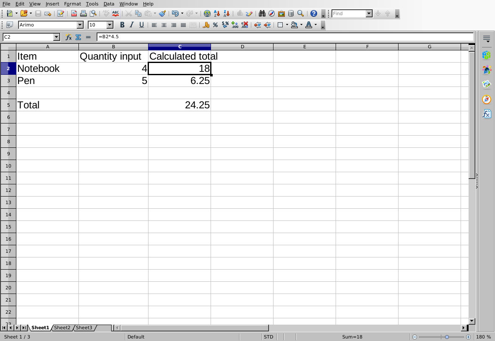Click the Clone Formatting paintbrush

[x=162, y=13]
